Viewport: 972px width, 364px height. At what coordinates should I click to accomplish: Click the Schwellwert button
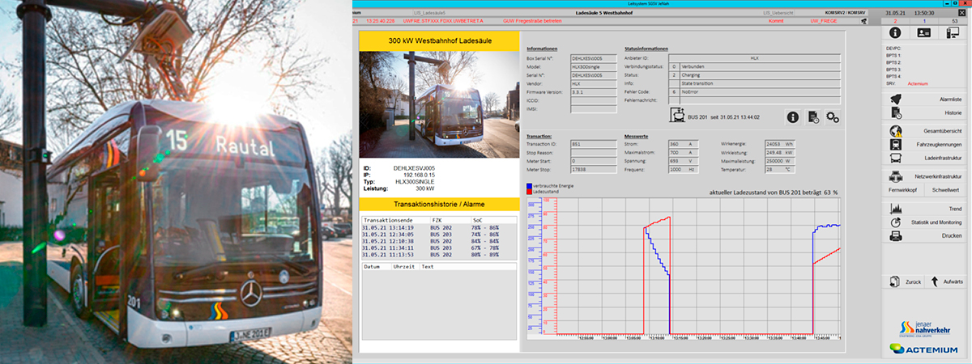point(945,189)
